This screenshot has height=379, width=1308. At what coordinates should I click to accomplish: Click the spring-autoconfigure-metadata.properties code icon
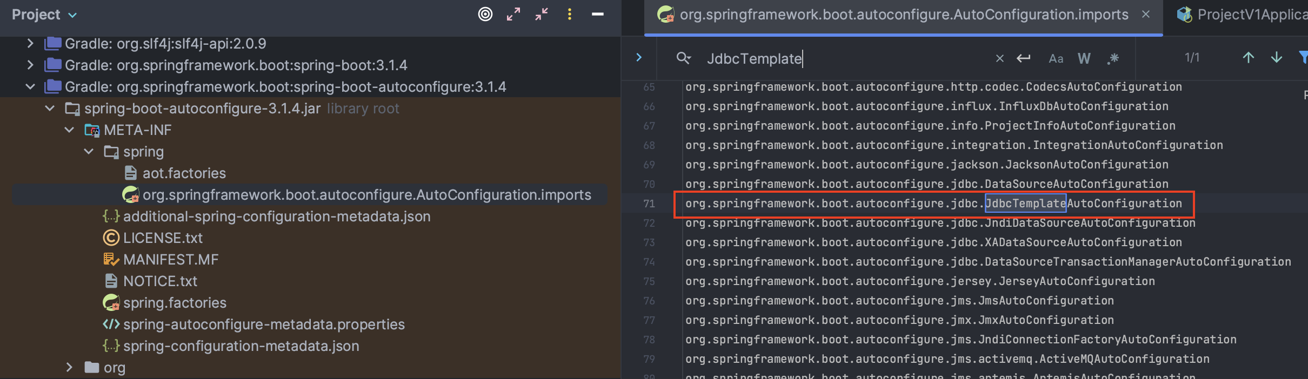pos(111,324)
